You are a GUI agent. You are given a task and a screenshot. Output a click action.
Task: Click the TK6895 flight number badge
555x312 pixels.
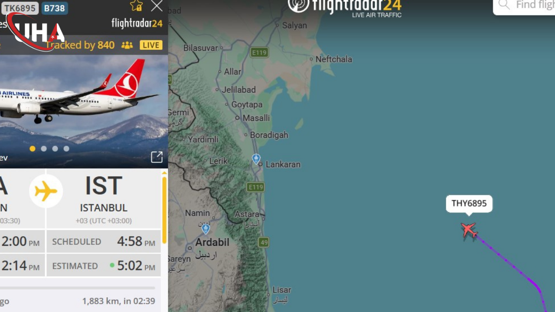(20, 8)
